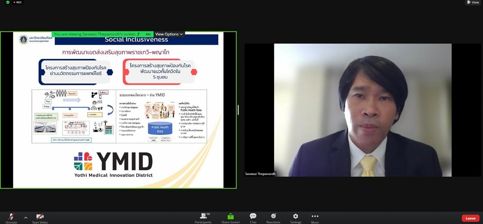Click the green encryption shield icon

[7, 2]
